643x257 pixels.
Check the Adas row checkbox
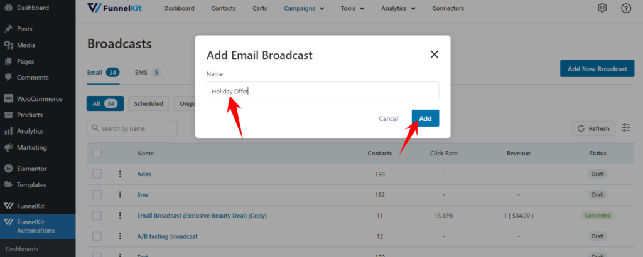(x=97, y=174)
